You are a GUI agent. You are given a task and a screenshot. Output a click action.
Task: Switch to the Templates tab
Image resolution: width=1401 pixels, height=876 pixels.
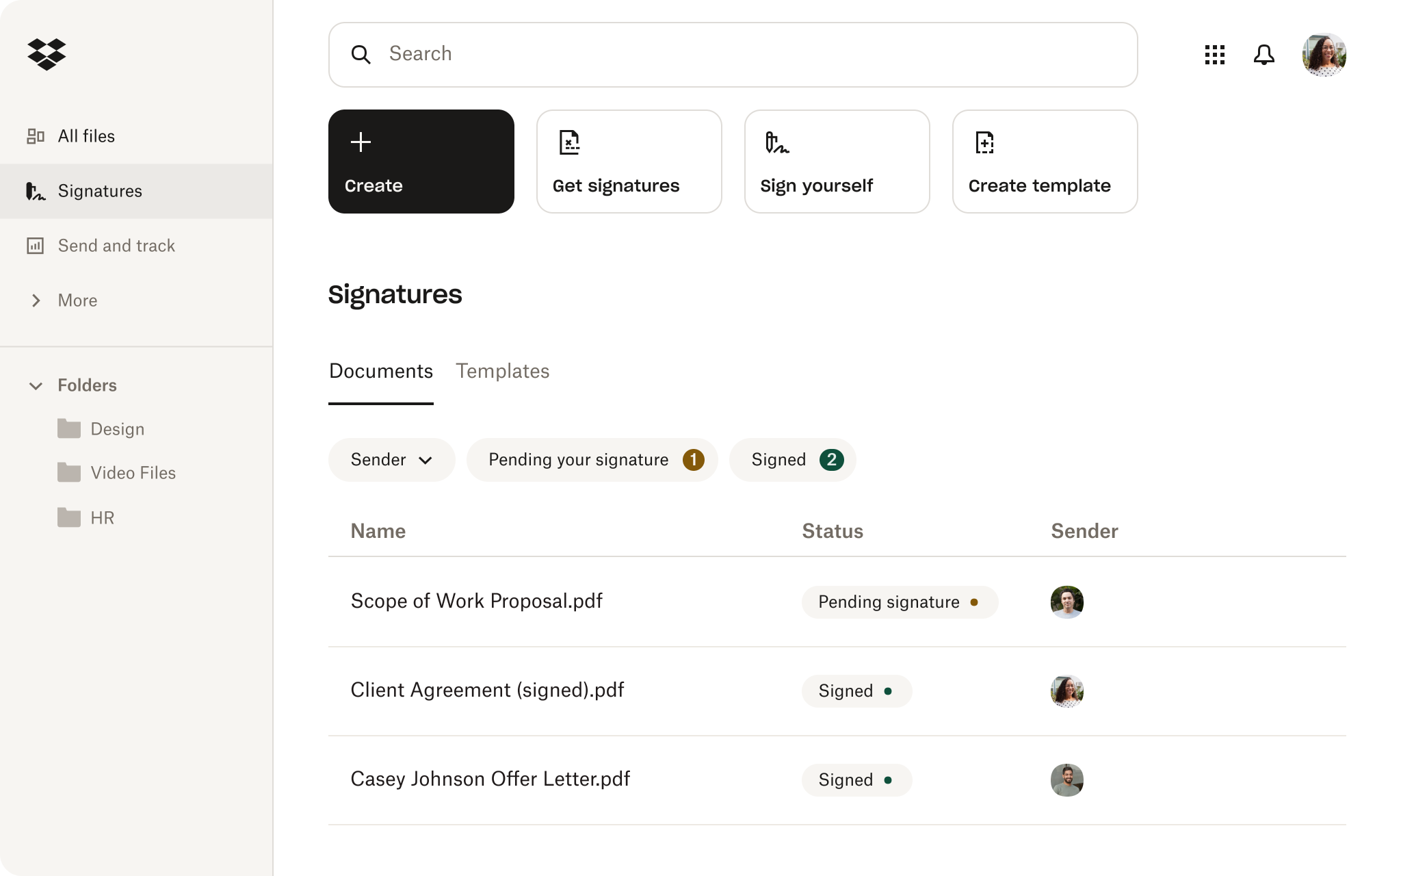coord(503,370)
